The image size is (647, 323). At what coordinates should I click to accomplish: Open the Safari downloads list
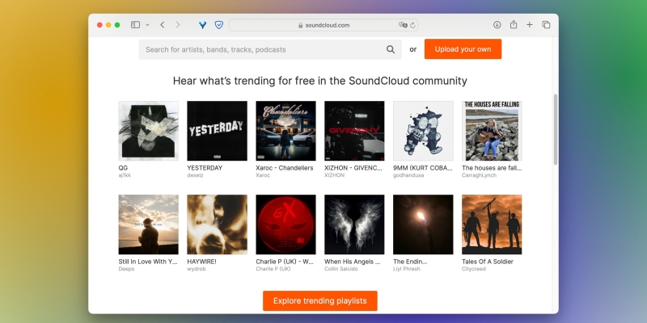click(x=497, y=25)
